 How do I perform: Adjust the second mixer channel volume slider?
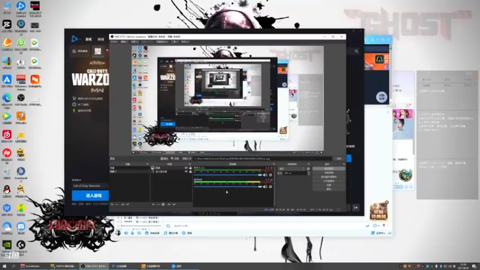tap(228, 187)
